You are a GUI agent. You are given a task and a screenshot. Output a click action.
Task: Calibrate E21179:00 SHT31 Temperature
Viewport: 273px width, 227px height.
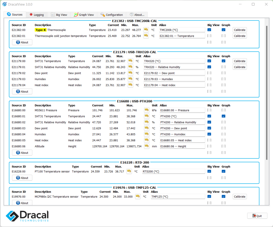[240, 61]
